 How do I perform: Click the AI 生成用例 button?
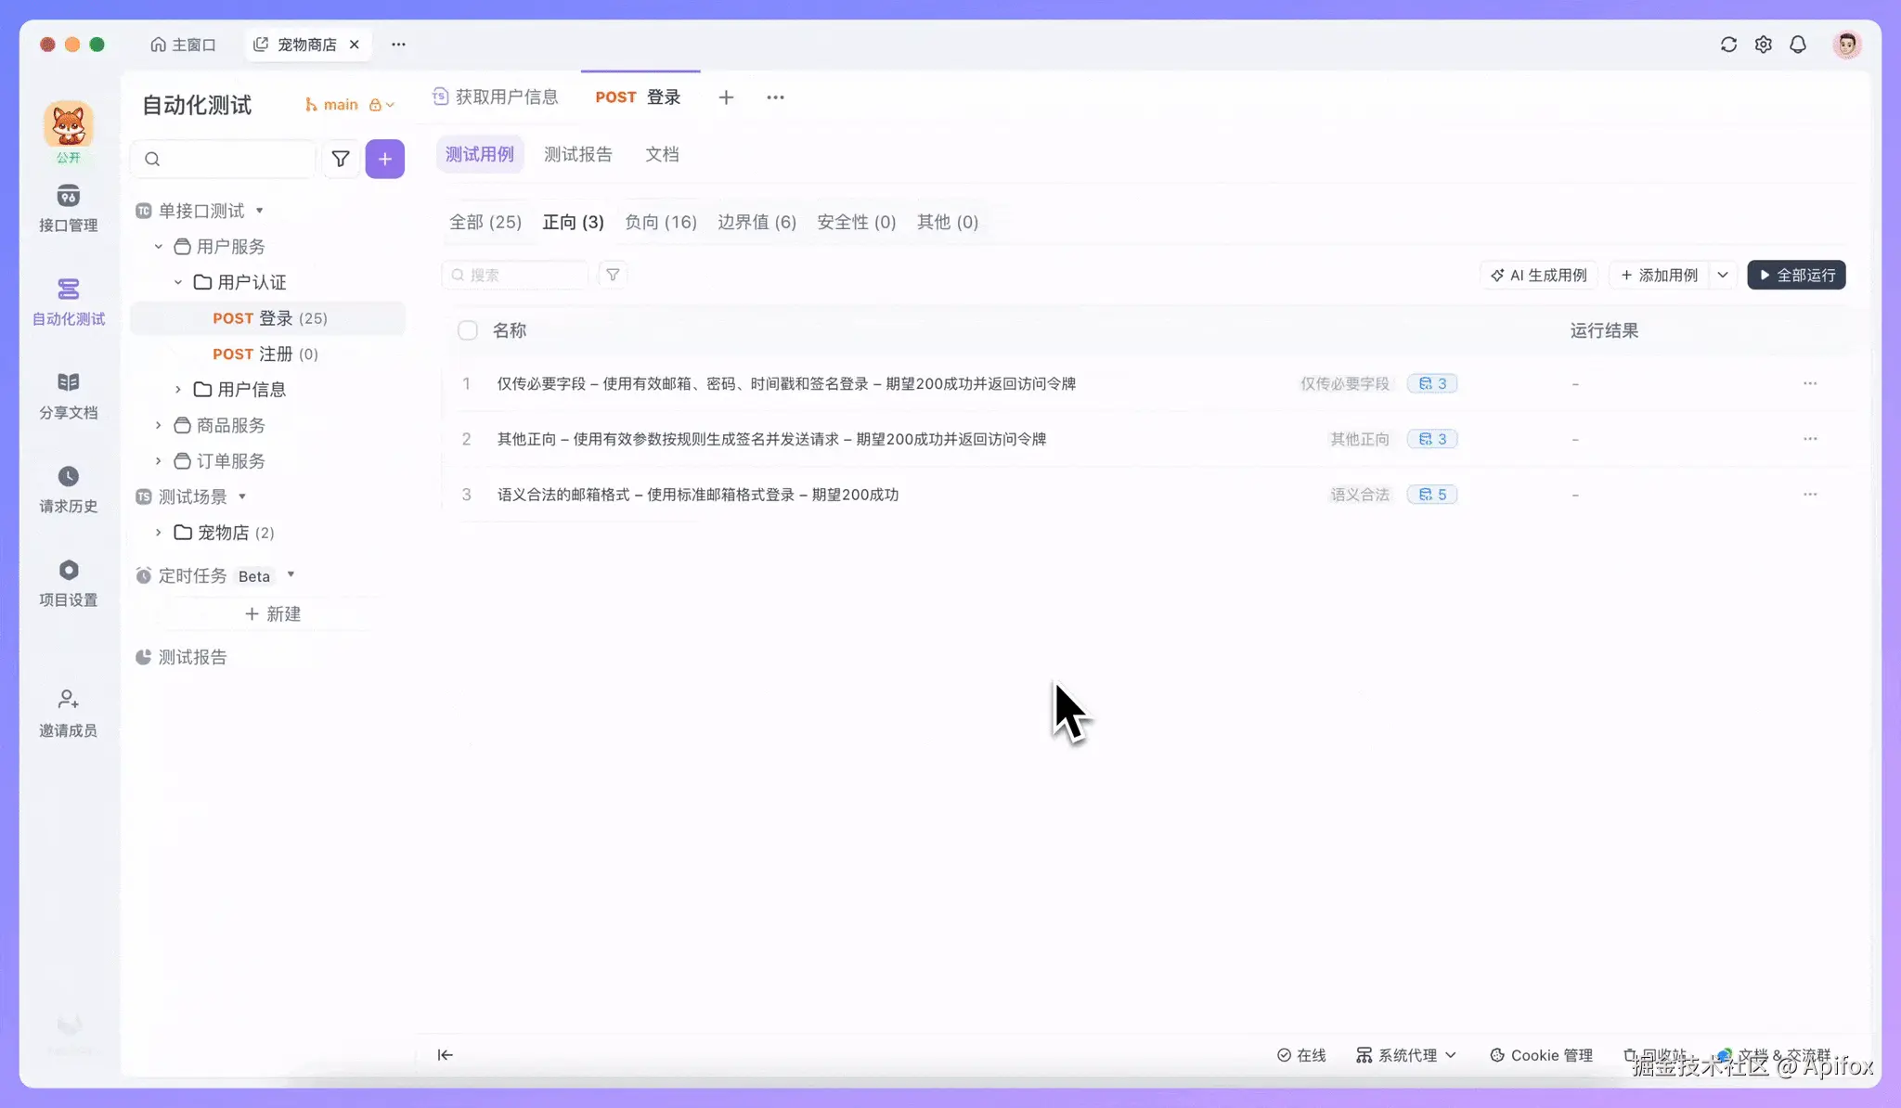[1538, 275]
